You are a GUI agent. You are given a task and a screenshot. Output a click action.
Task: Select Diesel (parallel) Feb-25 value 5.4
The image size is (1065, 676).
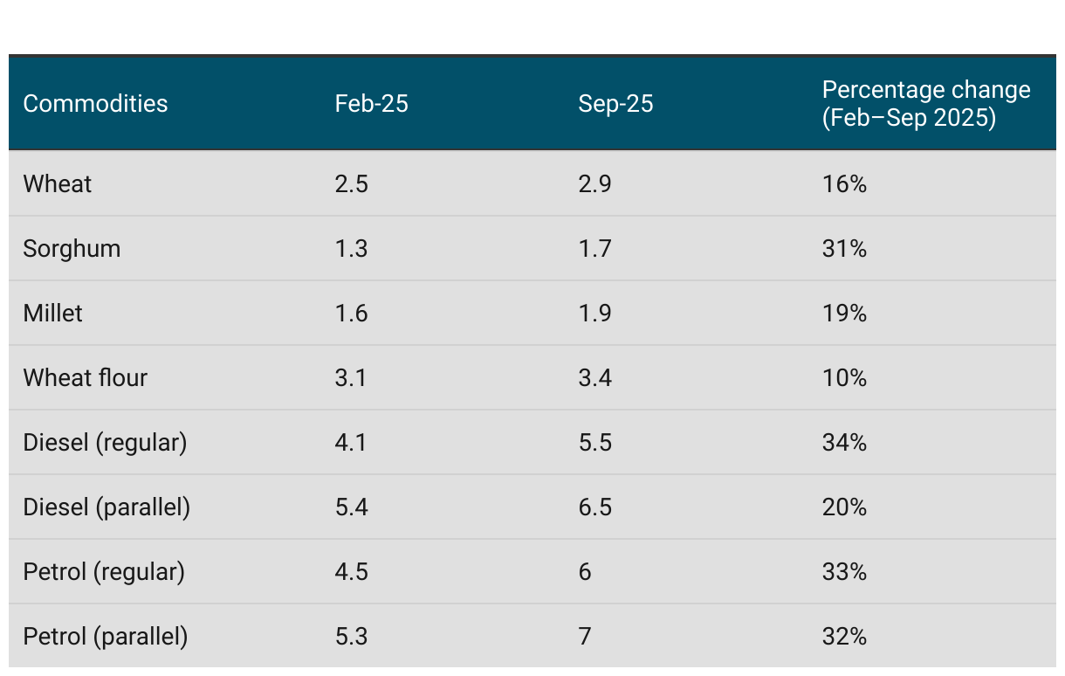351,507
